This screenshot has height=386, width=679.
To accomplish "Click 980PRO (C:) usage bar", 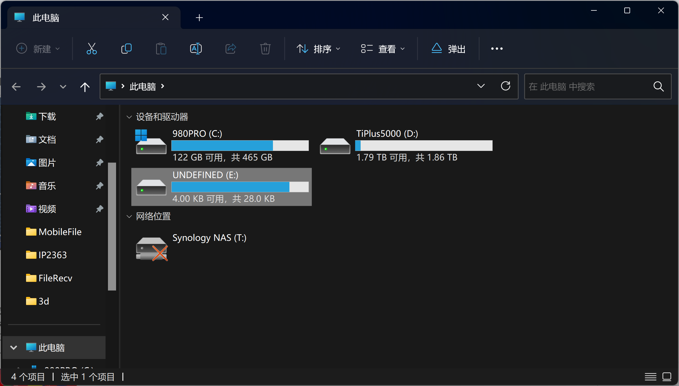I will [x=240, y=145].
